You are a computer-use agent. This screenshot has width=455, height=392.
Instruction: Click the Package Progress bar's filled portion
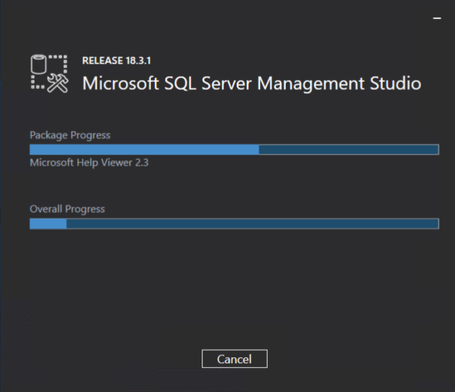coord(144,150)
